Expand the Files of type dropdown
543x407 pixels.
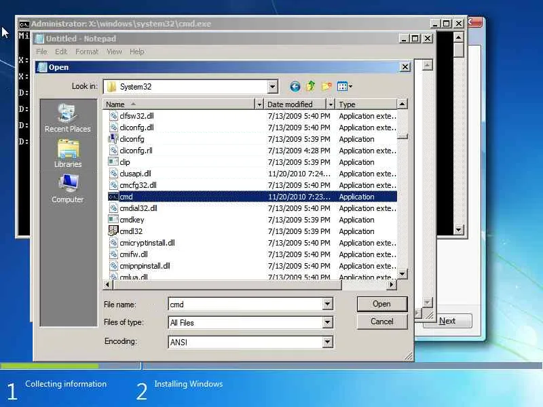(x=327, y=323)
